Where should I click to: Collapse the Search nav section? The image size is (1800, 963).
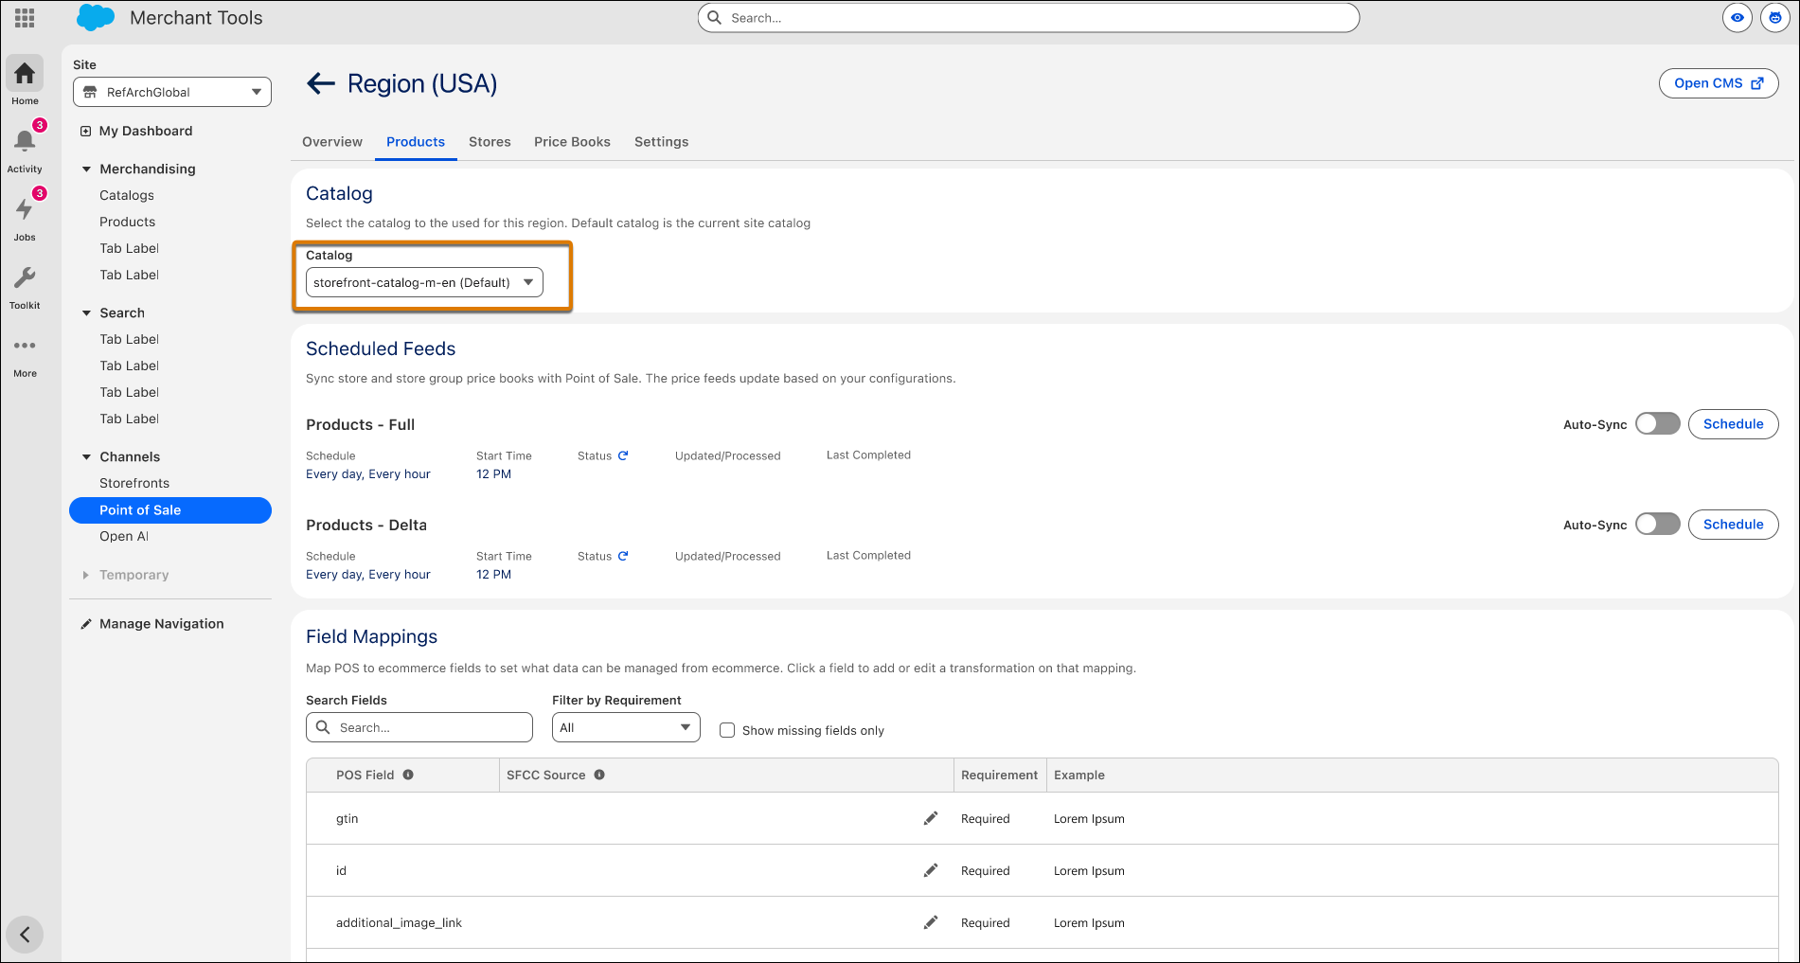coord(86,313)
